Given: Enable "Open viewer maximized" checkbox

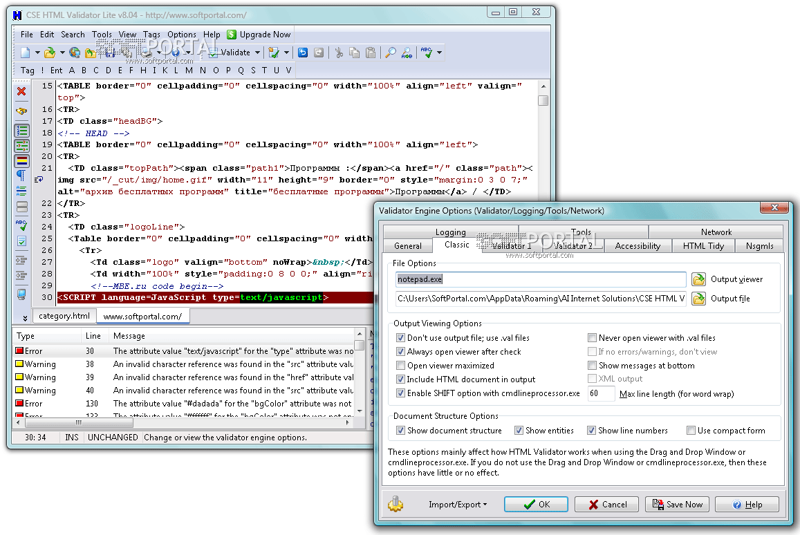Looking at the screenshot, I should pyautogui.click(x=400, y=365).
